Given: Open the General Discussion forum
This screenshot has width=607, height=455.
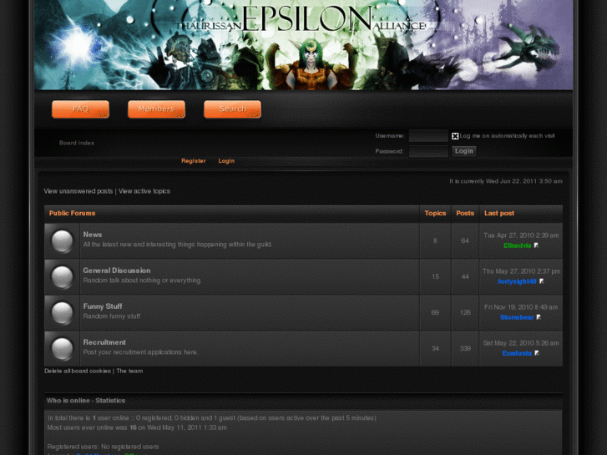Looking at the screenshot, I should pos(117,270).
